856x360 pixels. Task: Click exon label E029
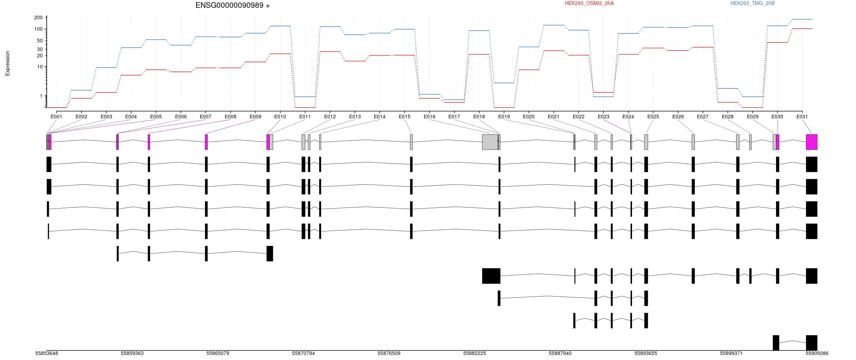(x=753, y=117)
